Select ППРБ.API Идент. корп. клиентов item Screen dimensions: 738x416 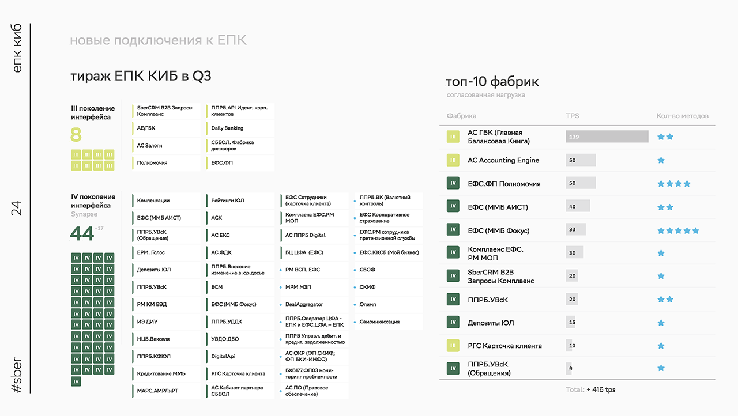[240, 111]
